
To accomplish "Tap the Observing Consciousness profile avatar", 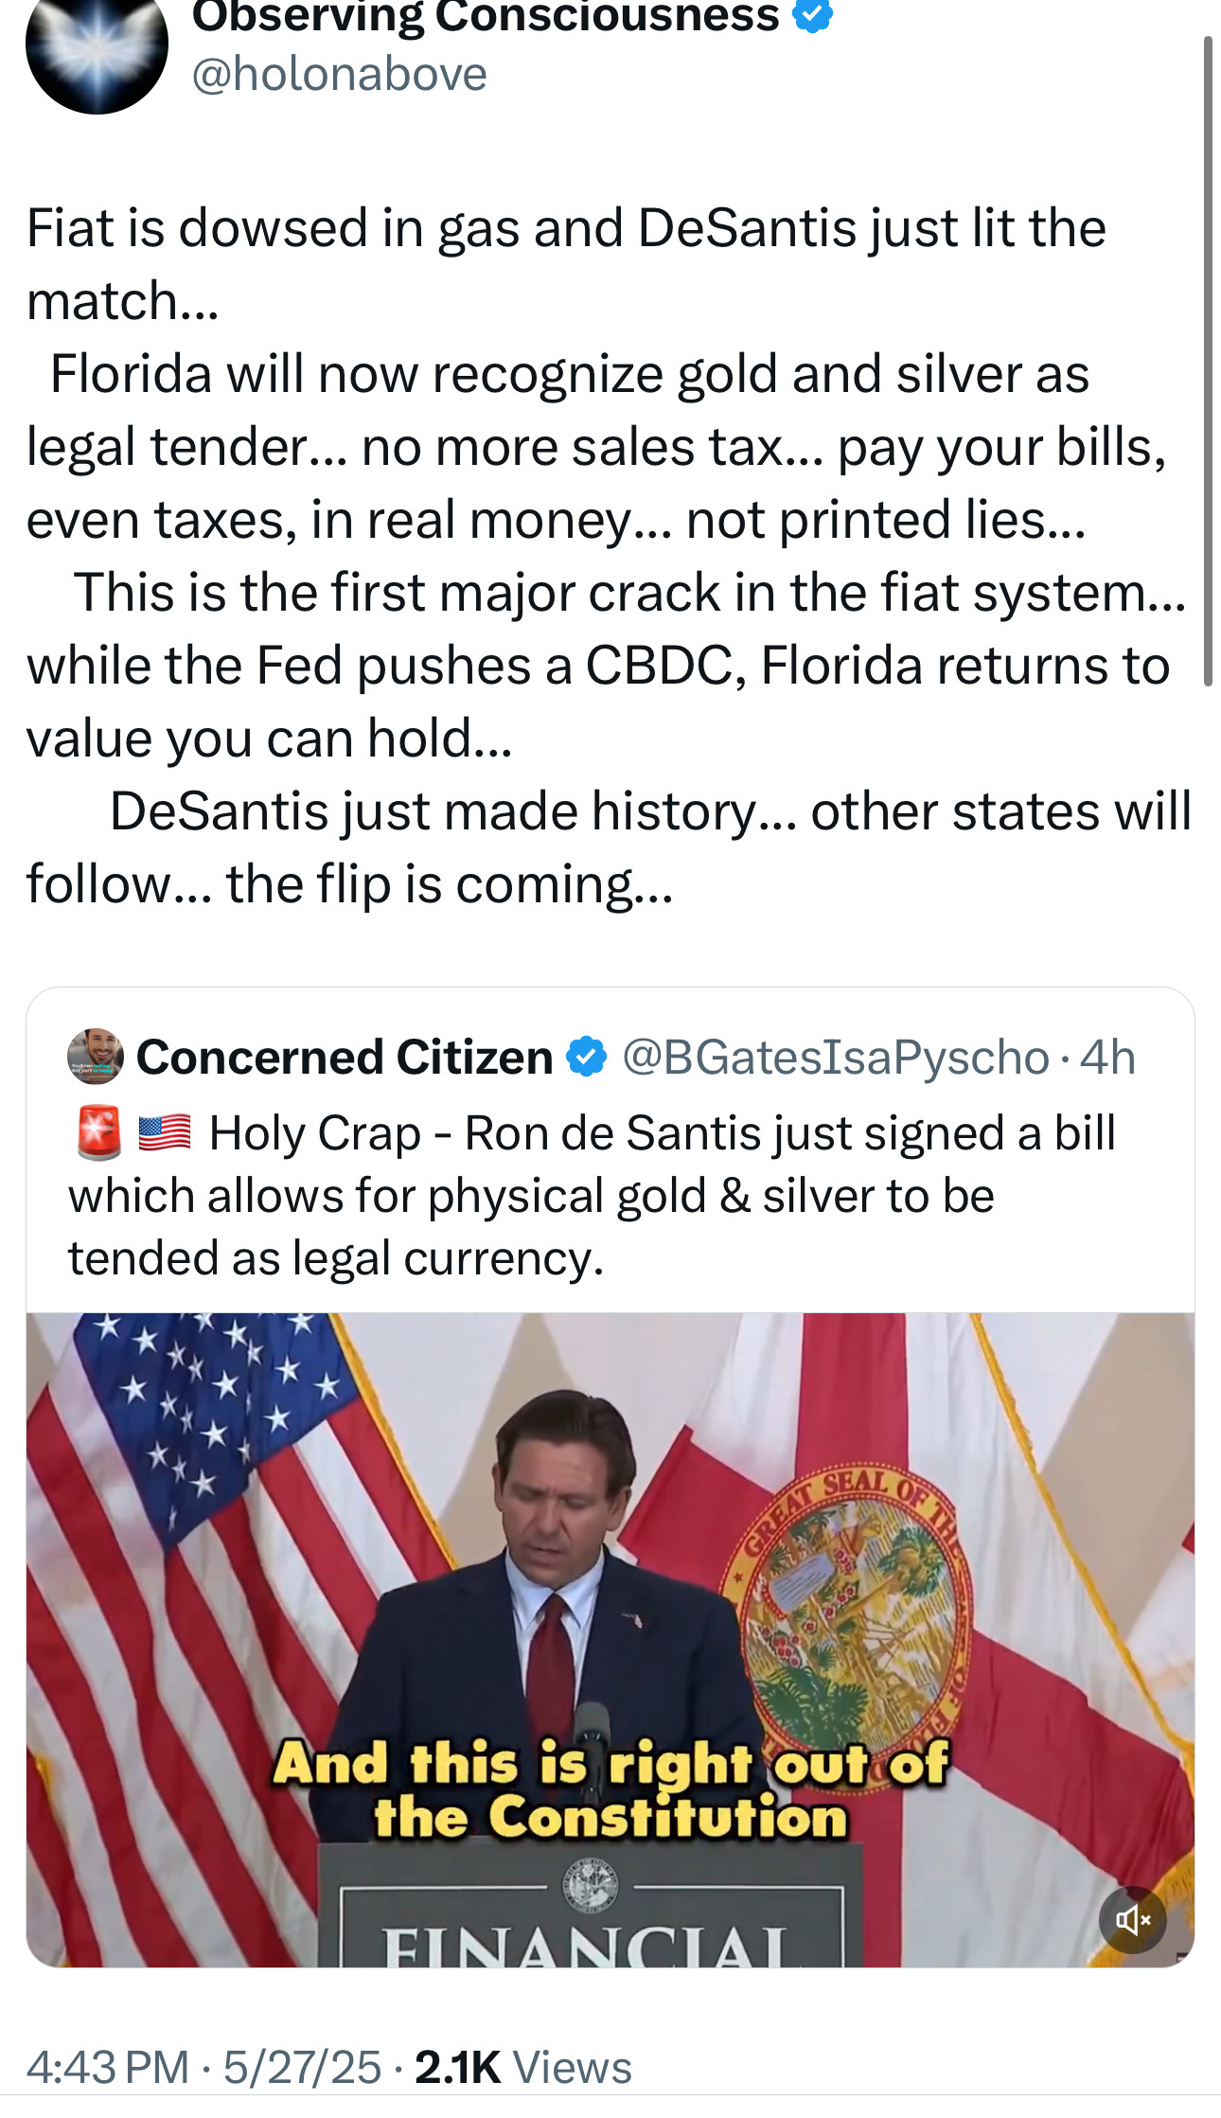I will click(97, 47).
